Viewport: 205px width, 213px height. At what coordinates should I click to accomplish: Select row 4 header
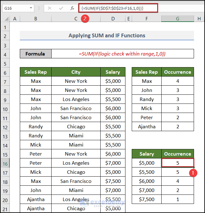click(x=5, y=54)
